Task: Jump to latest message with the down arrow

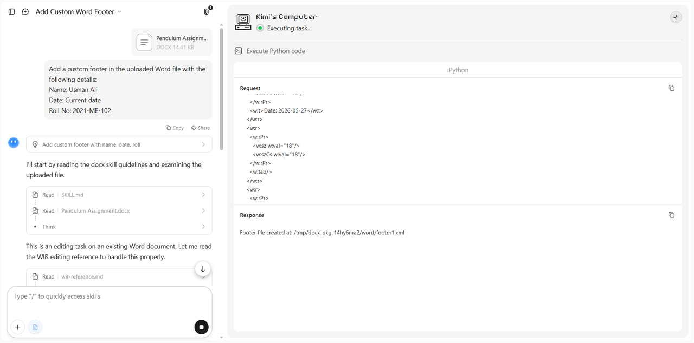Action: tap(203, 269)
